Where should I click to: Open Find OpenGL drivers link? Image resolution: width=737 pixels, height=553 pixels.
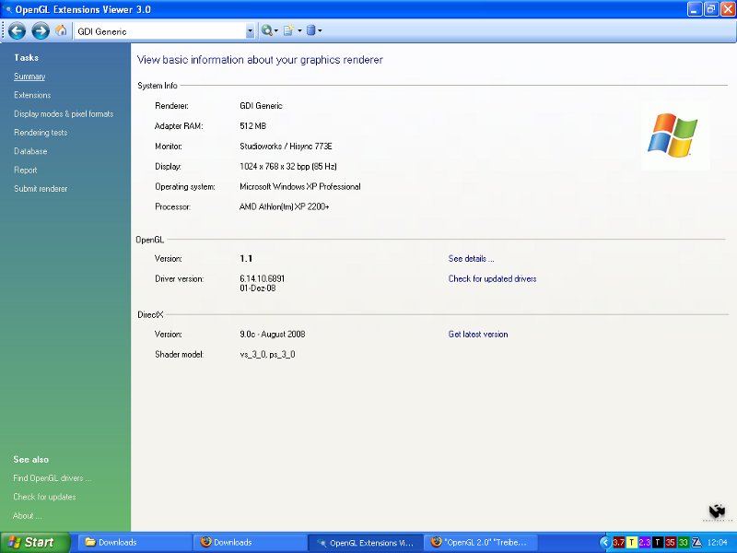point(52,478)
